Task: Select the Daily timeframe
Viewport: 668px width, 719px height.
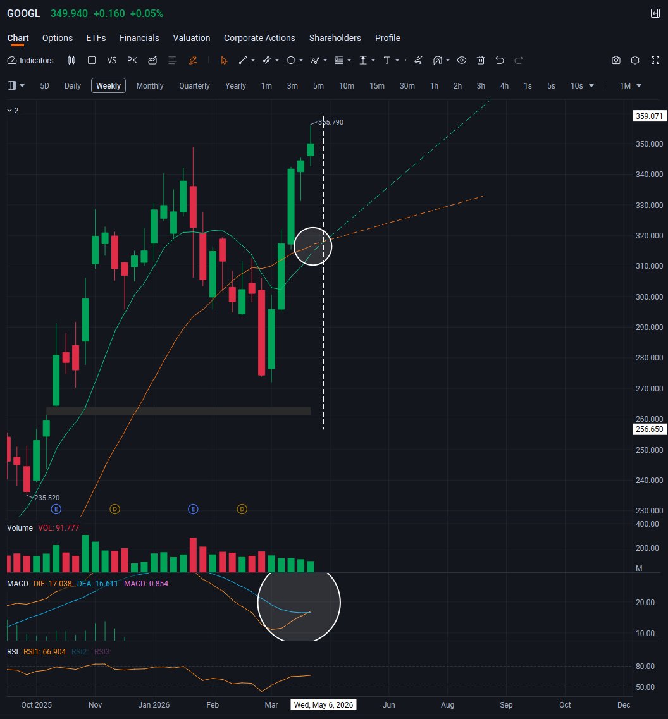Action: click(73, 86)
